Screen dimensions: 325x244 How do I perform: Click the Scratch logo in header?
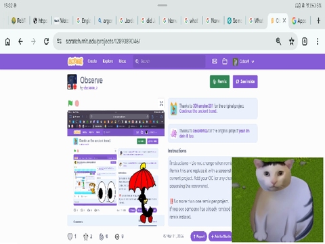coord(75,61)
